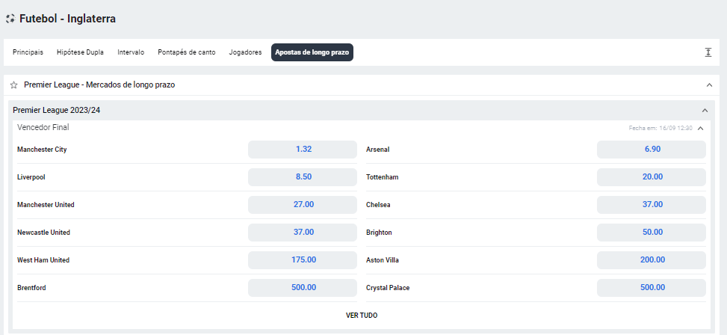Viewport: 727px width, 335px height.
Task: Click the Manchester City team name
Action: (42, 150)
